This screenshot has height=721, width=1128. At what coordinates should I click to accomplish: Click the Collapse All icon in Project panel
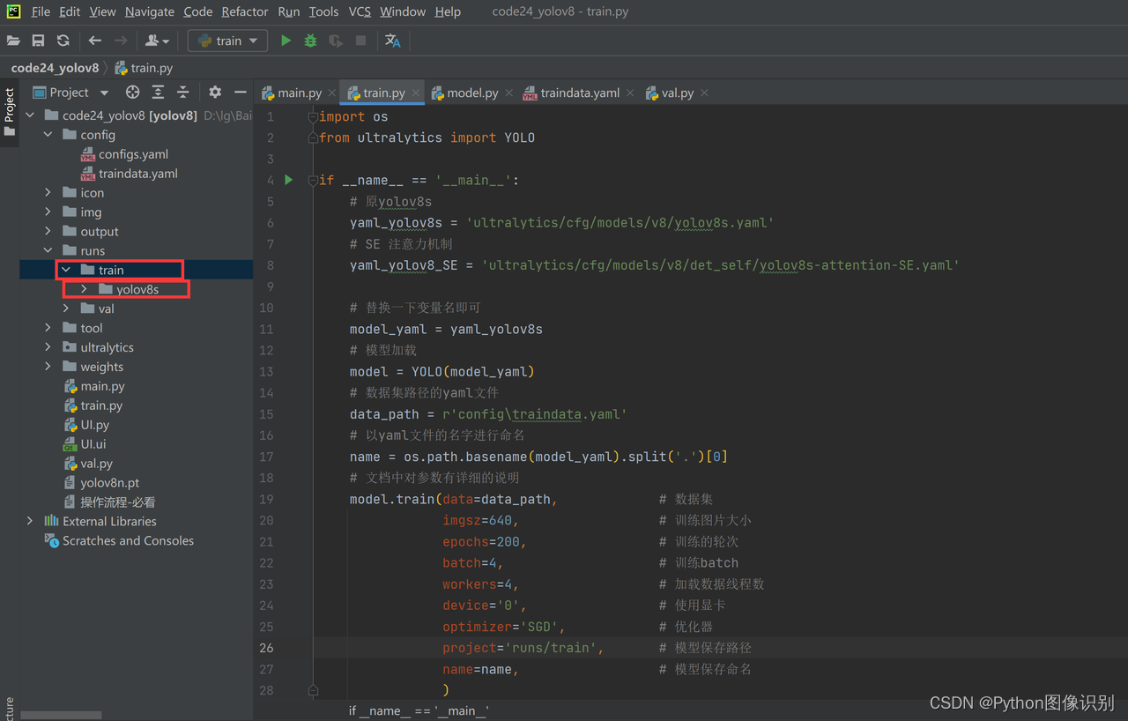tap(182, 92)
